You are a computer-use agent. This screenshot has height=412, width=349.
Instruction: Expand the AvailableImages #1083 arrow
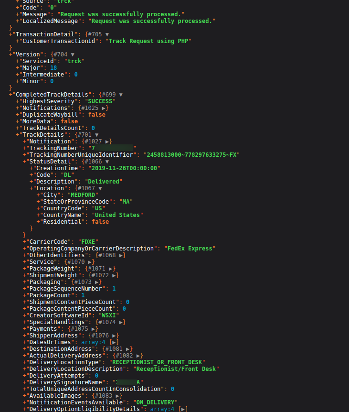(119, 396)
